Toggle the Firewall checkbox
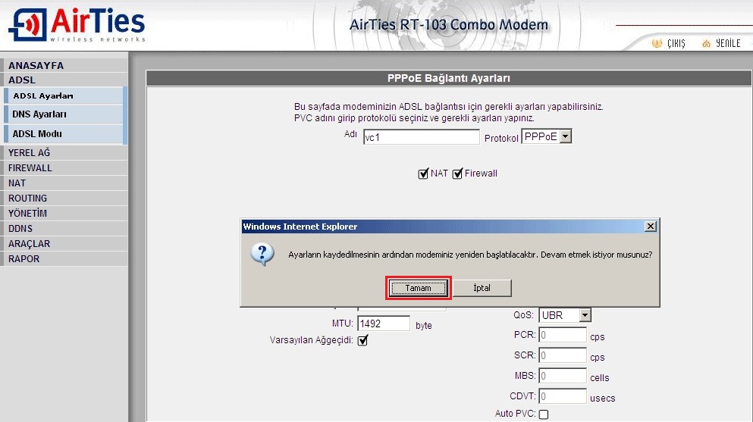This screenshot has height=422, width=753. [457, 174]
